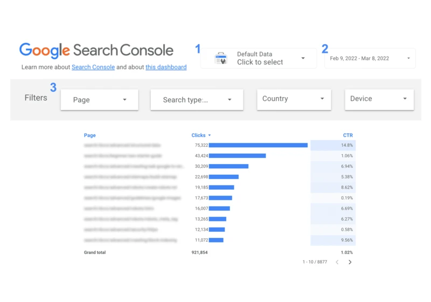
Task: Click the 5.38% CTR cell
Action: point(333,177)
